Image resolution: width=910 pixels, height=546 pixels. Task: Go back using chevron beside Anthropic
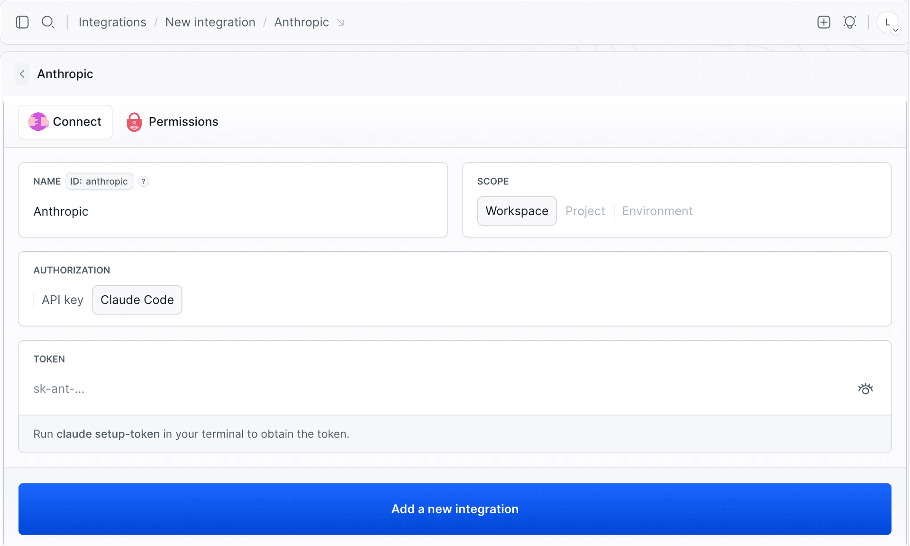pyautogui.click(x=22, y=74)
